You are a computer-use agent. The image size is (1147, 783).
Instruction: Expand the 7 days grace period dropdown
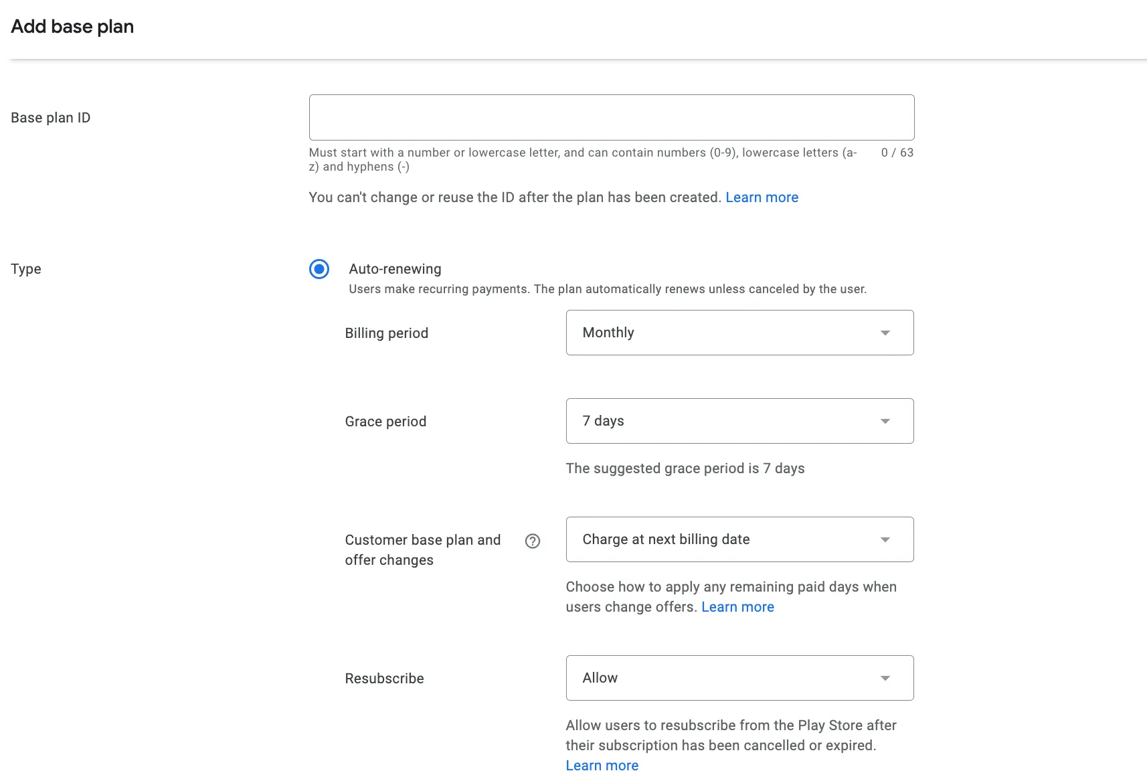coord(723,421)
